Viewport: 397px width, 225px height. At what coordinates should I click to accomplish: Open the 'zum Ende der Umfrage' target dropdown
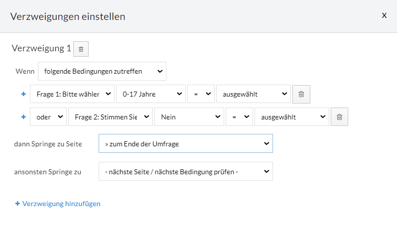(186, 143)
